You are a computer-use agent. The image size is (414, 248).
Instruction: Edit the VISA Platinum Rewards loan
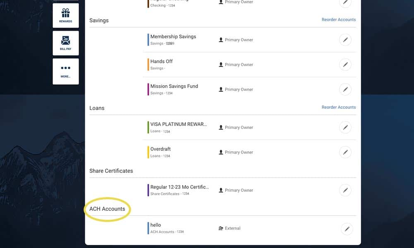click(345, 127)
